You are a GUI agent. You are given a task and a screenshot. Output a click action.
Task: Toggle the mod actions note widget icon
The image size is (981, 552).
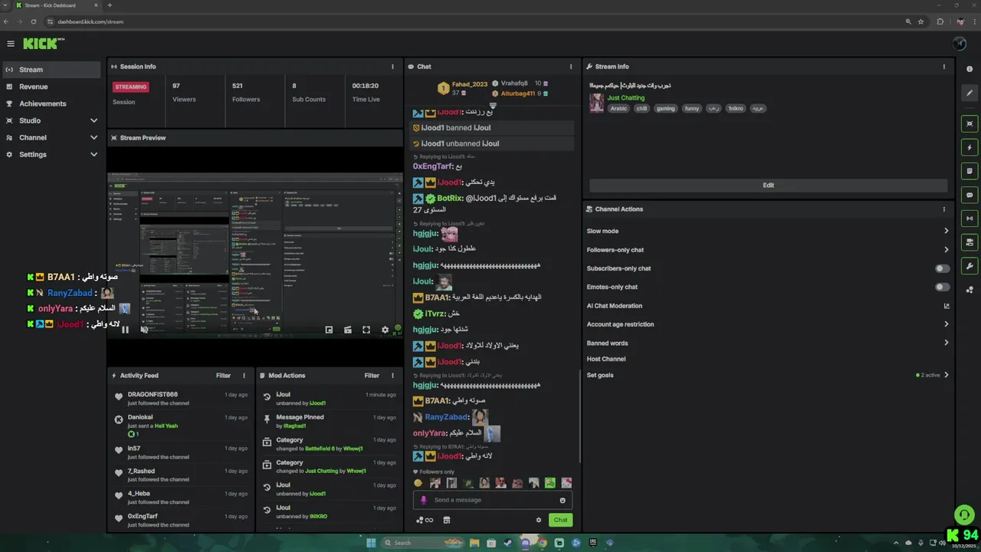(970, 171)
